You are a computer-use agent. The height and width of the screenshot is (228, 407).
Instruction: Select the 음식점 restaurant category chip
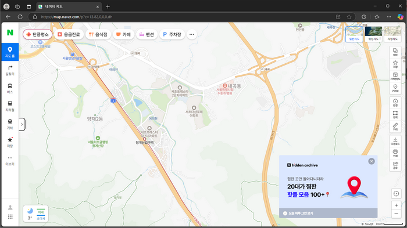coord(98,34)
